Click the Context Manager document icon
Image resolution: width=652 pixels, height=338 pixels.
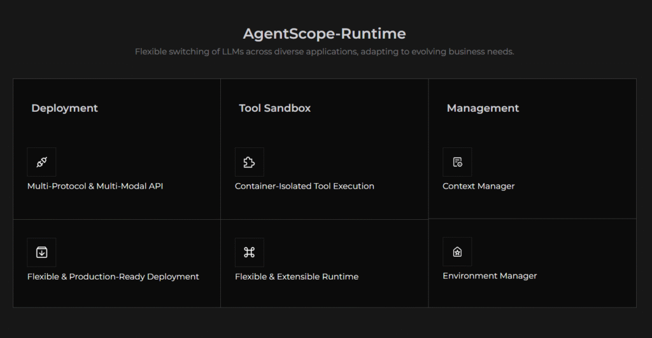pyautogui.click(x=457, y=162)
